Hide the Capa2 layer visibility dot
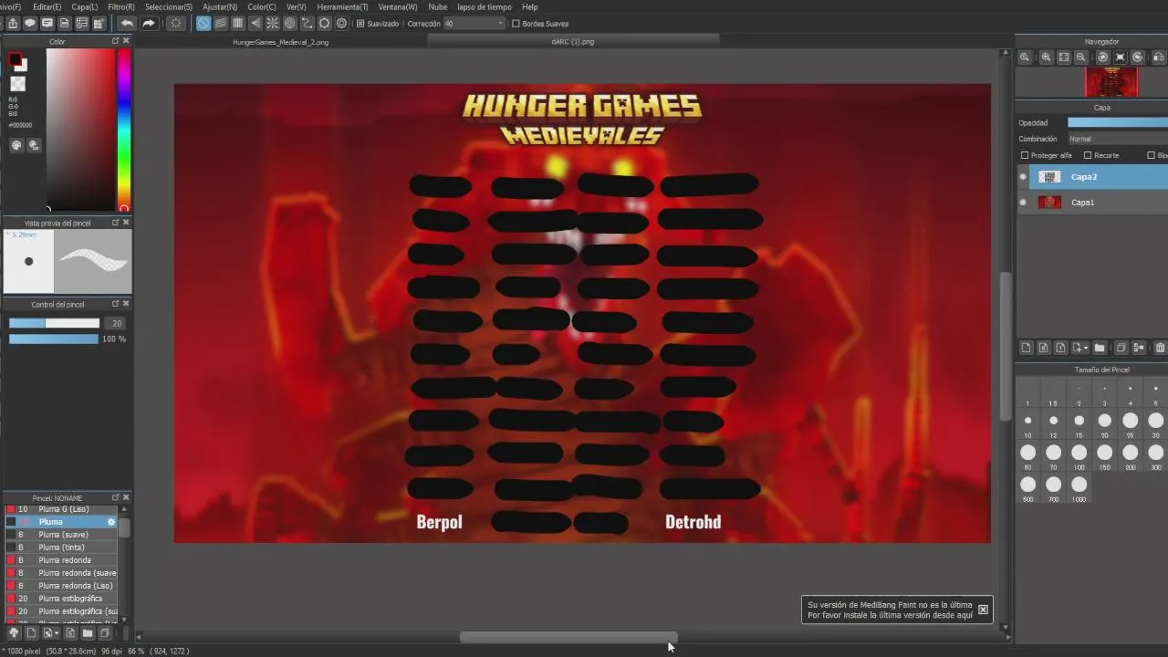The height and width of the screenshot is (657, 1168). (1023, 177)
